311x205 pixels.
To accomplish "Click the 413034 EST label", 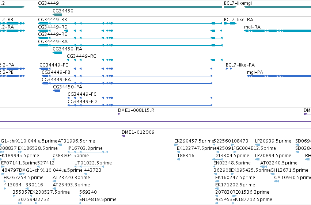I will pos(13,185).
